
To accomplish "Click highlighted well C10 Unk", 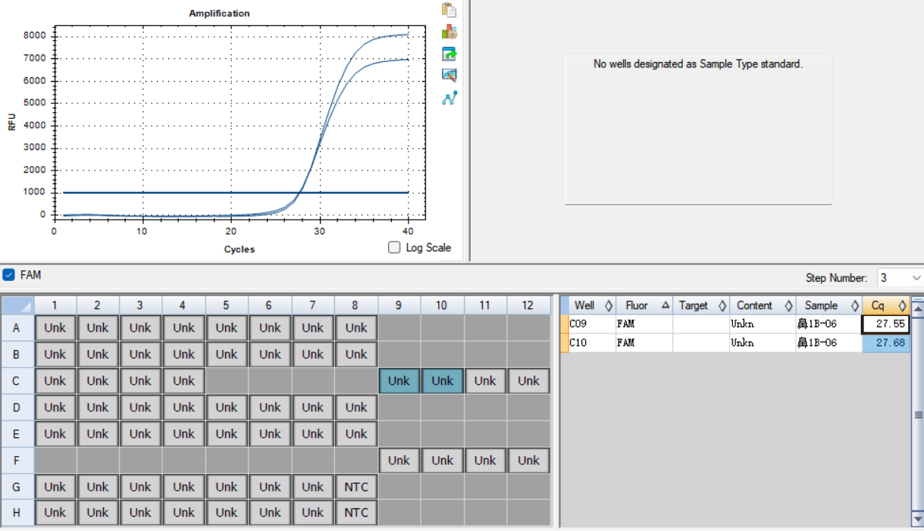I will pos(442,381).
